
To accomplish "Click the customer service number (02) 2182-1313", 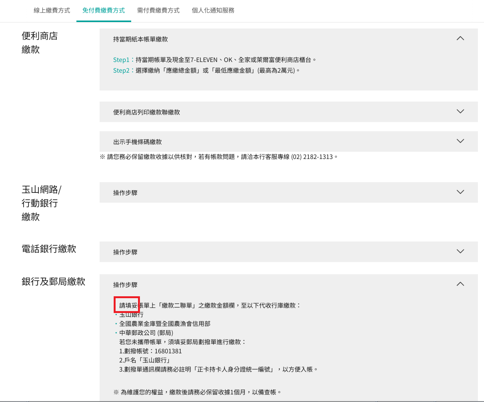I will point(312,157).
